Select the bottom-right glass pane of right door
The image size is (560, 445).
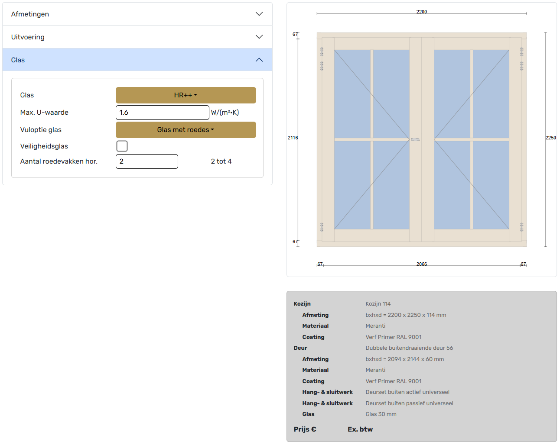[491, 185]
